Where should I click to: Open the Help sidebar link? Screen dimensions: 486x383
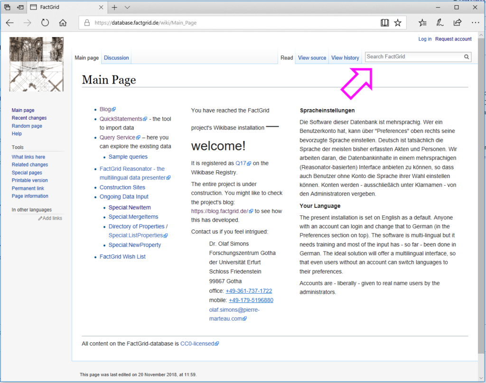17,134
